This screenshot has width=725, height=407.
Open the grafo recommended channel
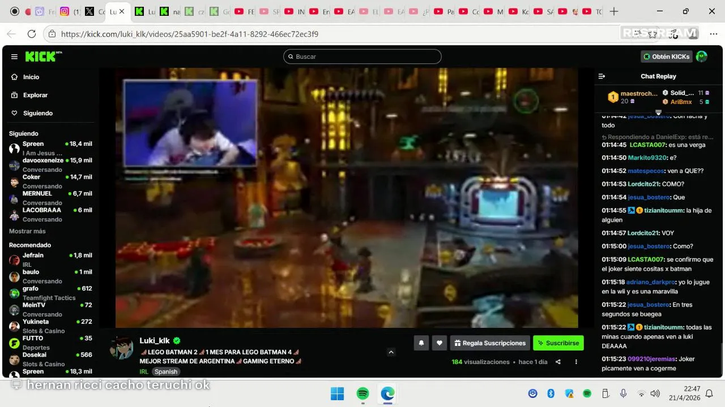(50, 293)
